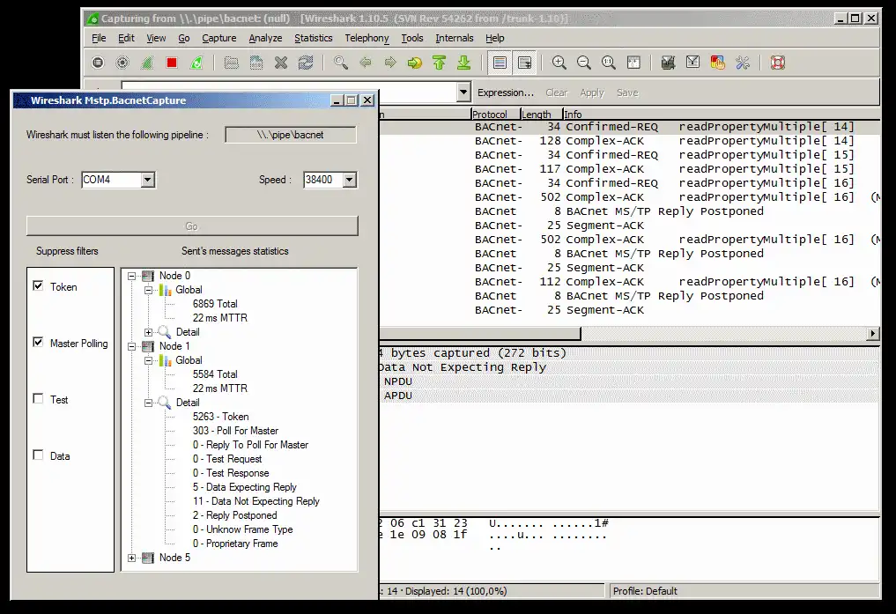Viewport: 896px width, 614px height.
Task: Zoom out on packet text
Action: (x=583, y=63)
